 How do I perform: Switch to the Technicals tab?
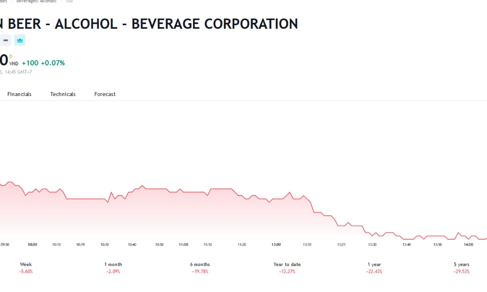[x=63, y=94]
